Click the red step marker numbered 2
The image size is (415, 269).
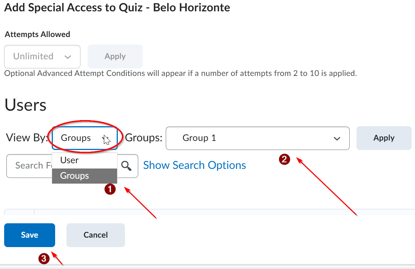(x=284, y=159)
